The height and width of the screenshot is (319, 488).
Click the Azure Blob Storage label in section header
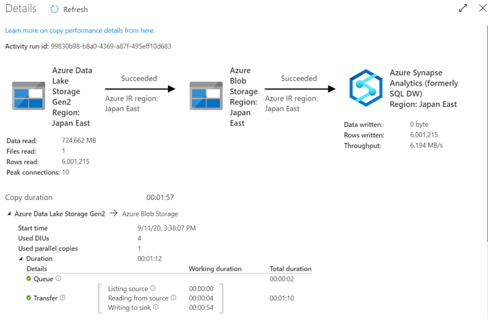[x=150, y=214]
